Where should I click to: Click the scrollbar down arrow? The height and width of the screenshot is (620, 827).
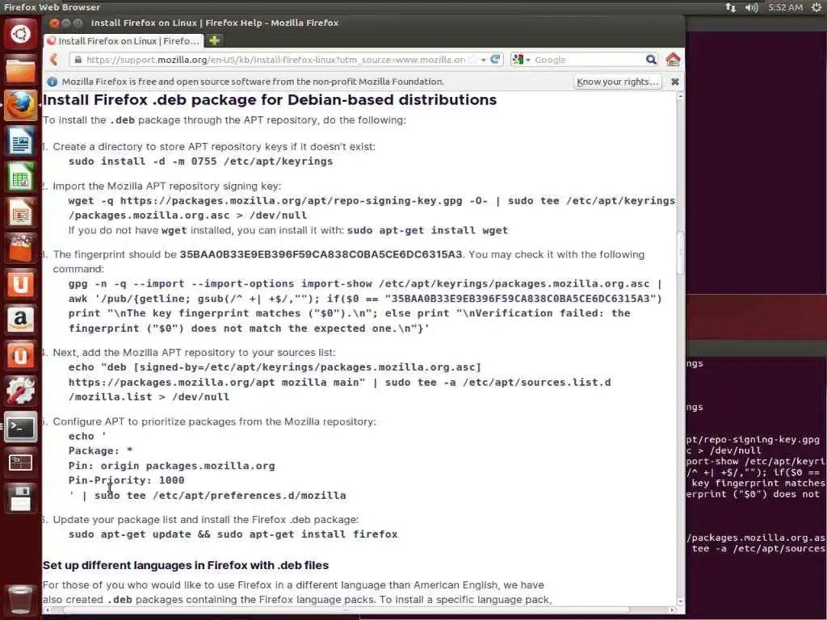[680, 601]
